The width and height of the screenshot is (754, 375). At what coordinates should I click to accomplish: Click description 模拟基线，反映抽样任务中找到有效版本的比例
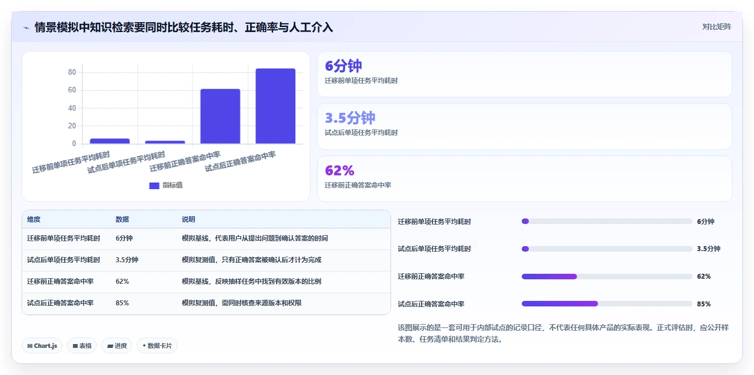(x=252, y=282)
